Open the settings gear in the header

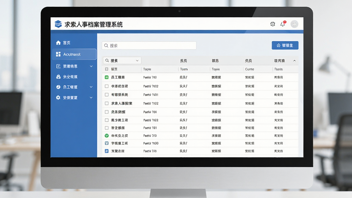tap(273, 24)
